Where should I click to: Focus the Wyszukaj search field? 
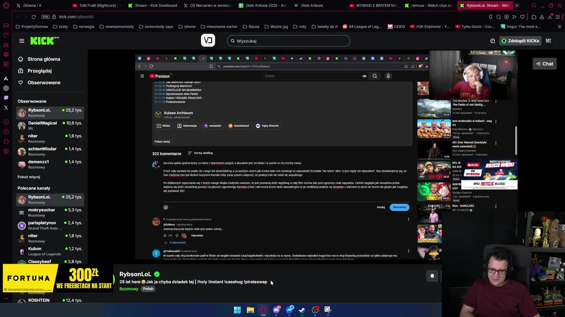pyautogui.click(x=289, y=41)
